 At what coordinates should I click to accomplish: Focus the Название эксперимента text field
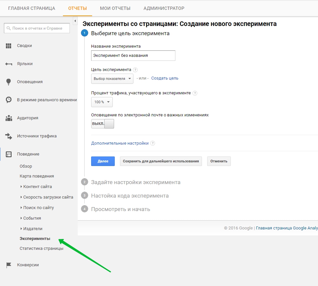coord(133,56)
